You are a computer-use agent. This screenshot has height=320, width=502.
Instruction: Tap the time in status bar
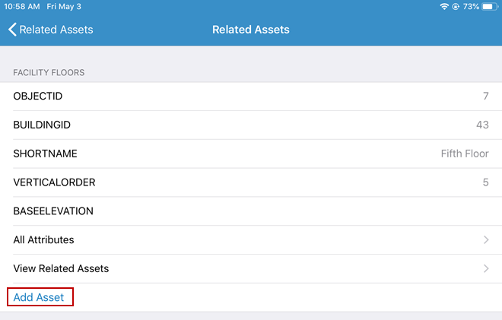click(x=21, y=6)
